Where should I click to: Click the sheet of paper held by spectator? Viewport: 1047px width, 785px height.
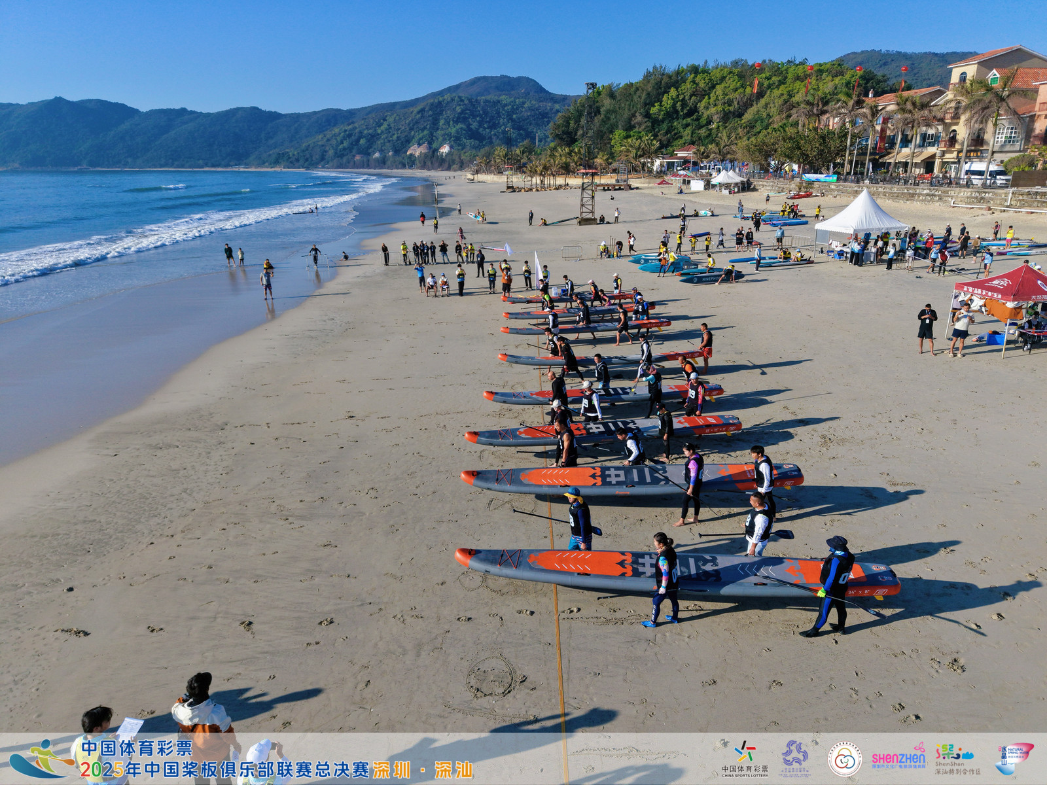pos(130,727)
